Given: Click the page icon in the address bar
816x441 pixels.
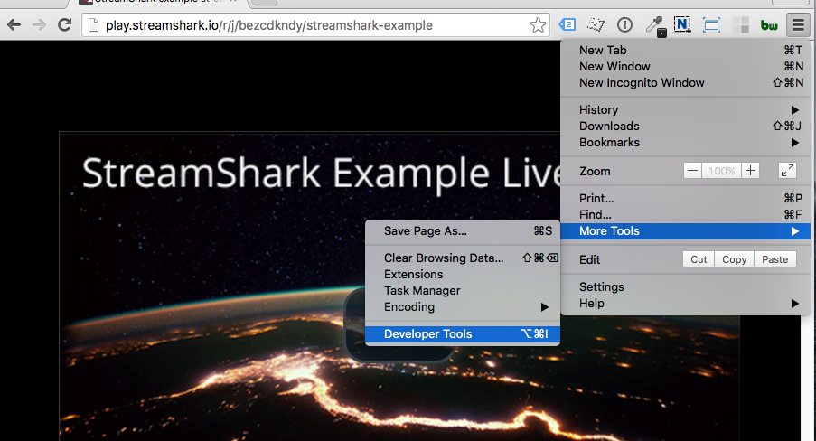Looking at the screenshot, I should [93, 25].
